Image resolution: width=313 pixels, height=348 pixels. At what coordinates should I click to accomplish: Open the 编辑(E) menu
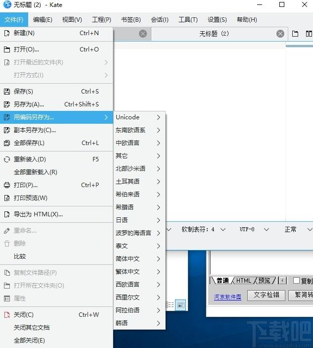[x=43, y=20]
